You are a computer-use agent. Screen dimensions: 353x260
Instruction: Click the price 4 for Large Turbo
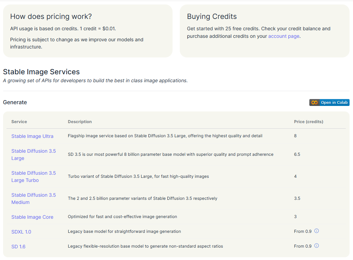pyautogui.click(x=295, y=176)
